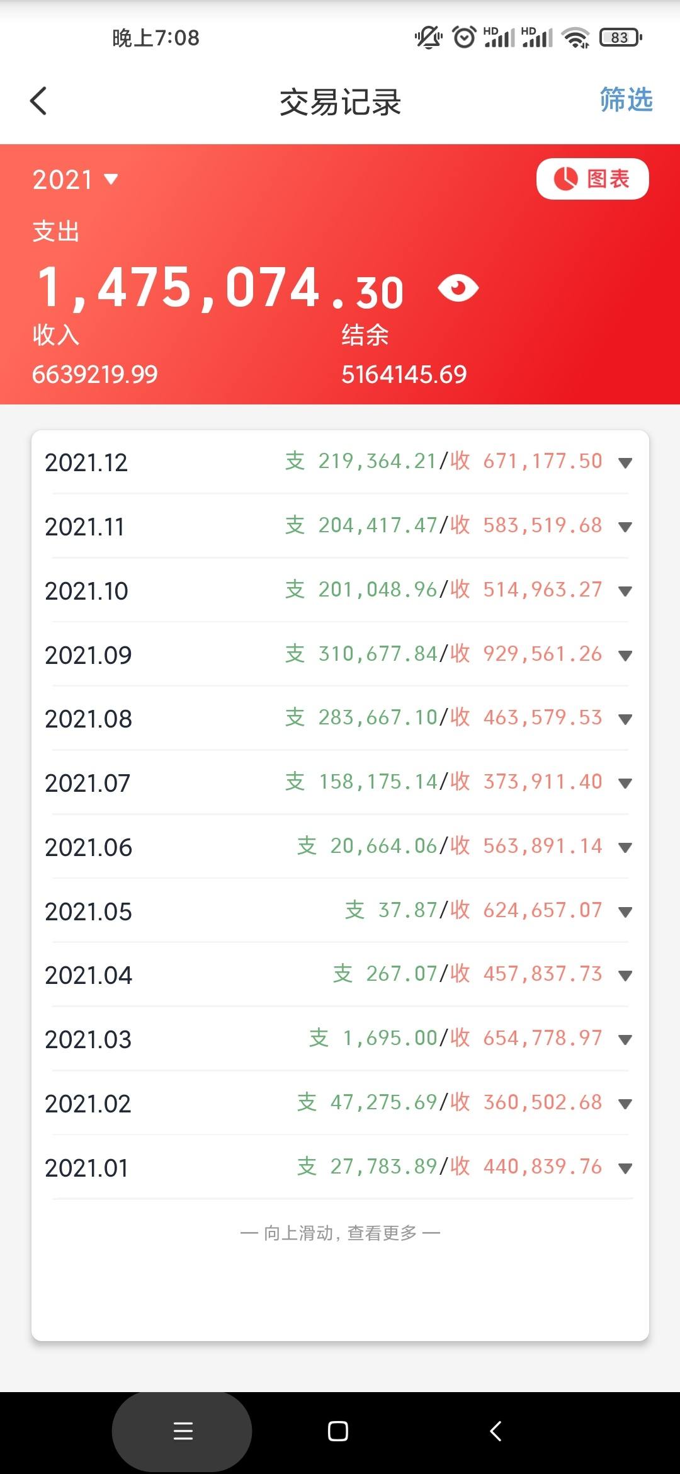Expand the 2021.11 month row arrow
The height and width of the screenshot is (1474, 680).
625,527
